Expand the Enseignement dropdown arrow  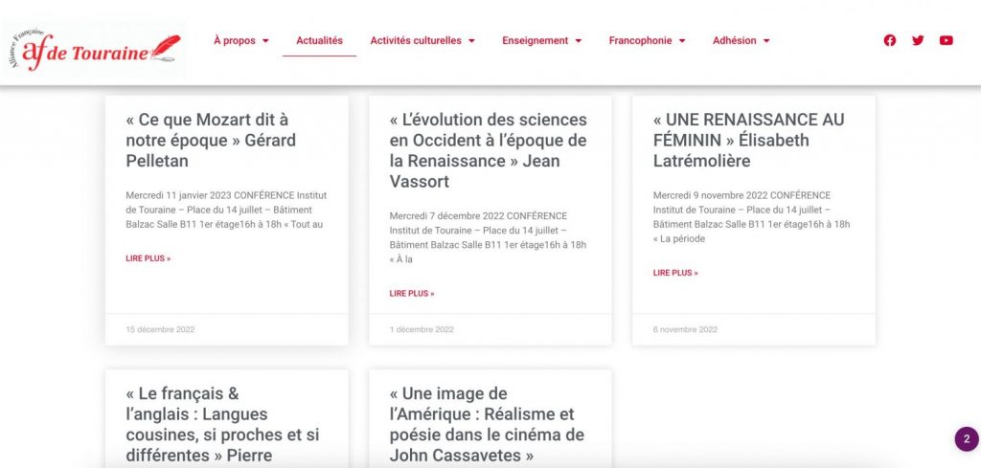click(578, 41)
